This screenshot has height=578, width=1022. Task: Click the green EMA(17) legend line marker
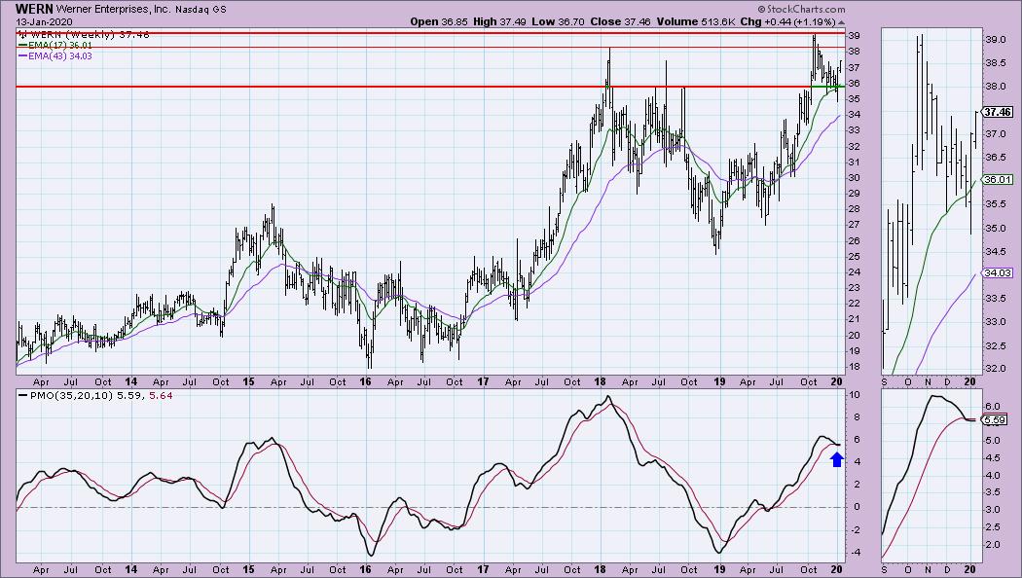22,46
